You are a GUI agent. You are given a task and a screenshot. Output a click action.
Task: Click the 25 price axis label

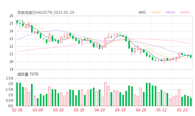click(x=11, y=23)
